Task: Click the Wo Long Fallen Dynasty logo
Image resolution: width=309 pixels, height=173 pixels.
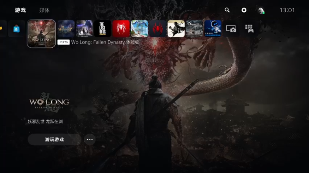Action: (49, 103)
